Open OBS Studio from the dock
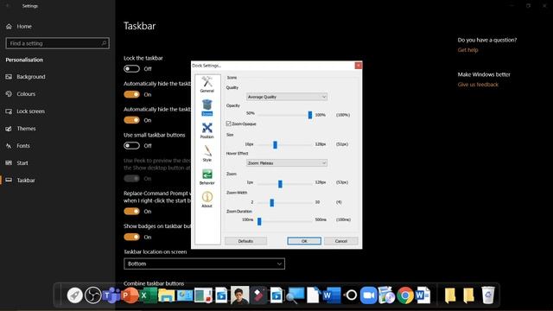This screenshot has height=311, width=553. point(93,295)
